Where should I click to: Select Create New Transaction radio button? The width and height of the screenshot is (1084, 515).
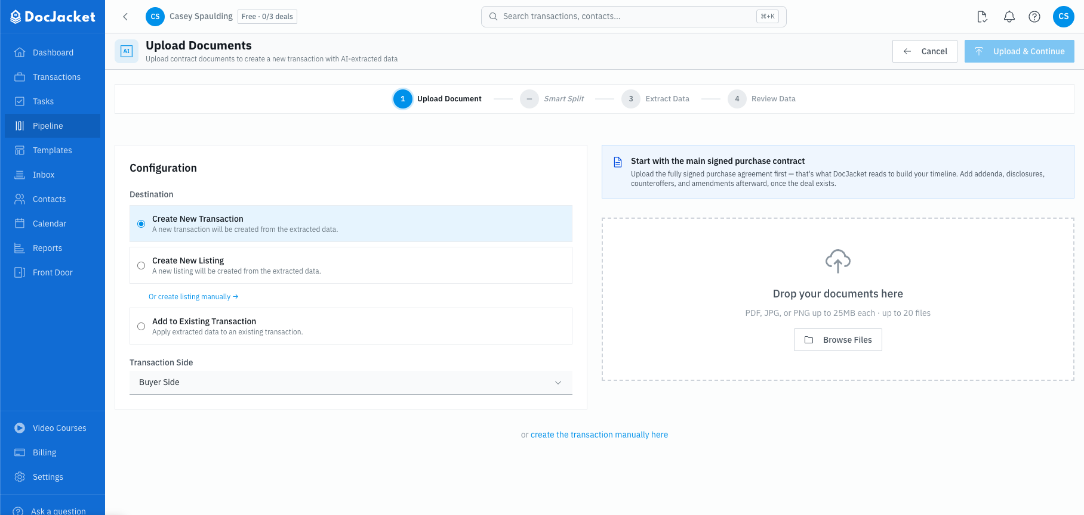[x=141, y=224]
